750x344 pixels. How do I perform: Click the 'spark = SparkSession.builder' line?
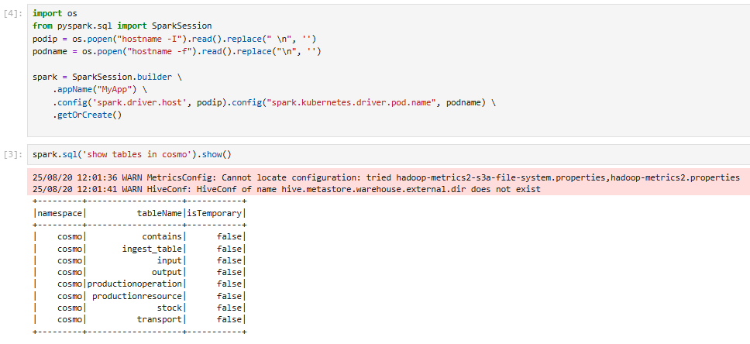(x=107, y=77)
